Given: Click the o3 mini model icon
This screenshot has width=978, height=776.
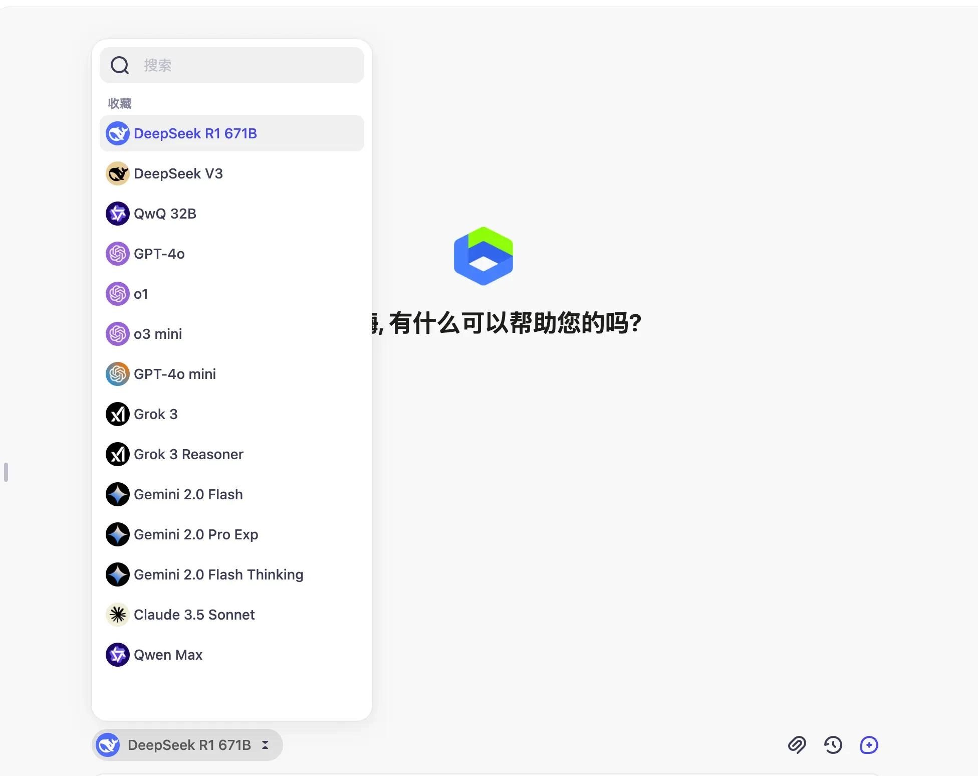Looking at the screenshot, I should point(118,334).
